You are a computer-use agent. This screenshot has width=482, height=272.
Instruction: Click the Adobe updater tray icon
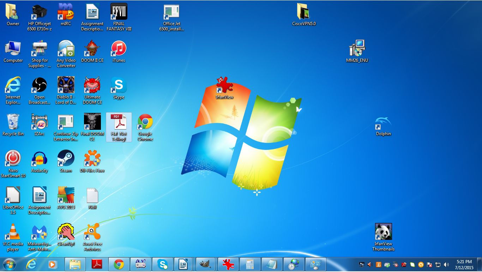404,264
